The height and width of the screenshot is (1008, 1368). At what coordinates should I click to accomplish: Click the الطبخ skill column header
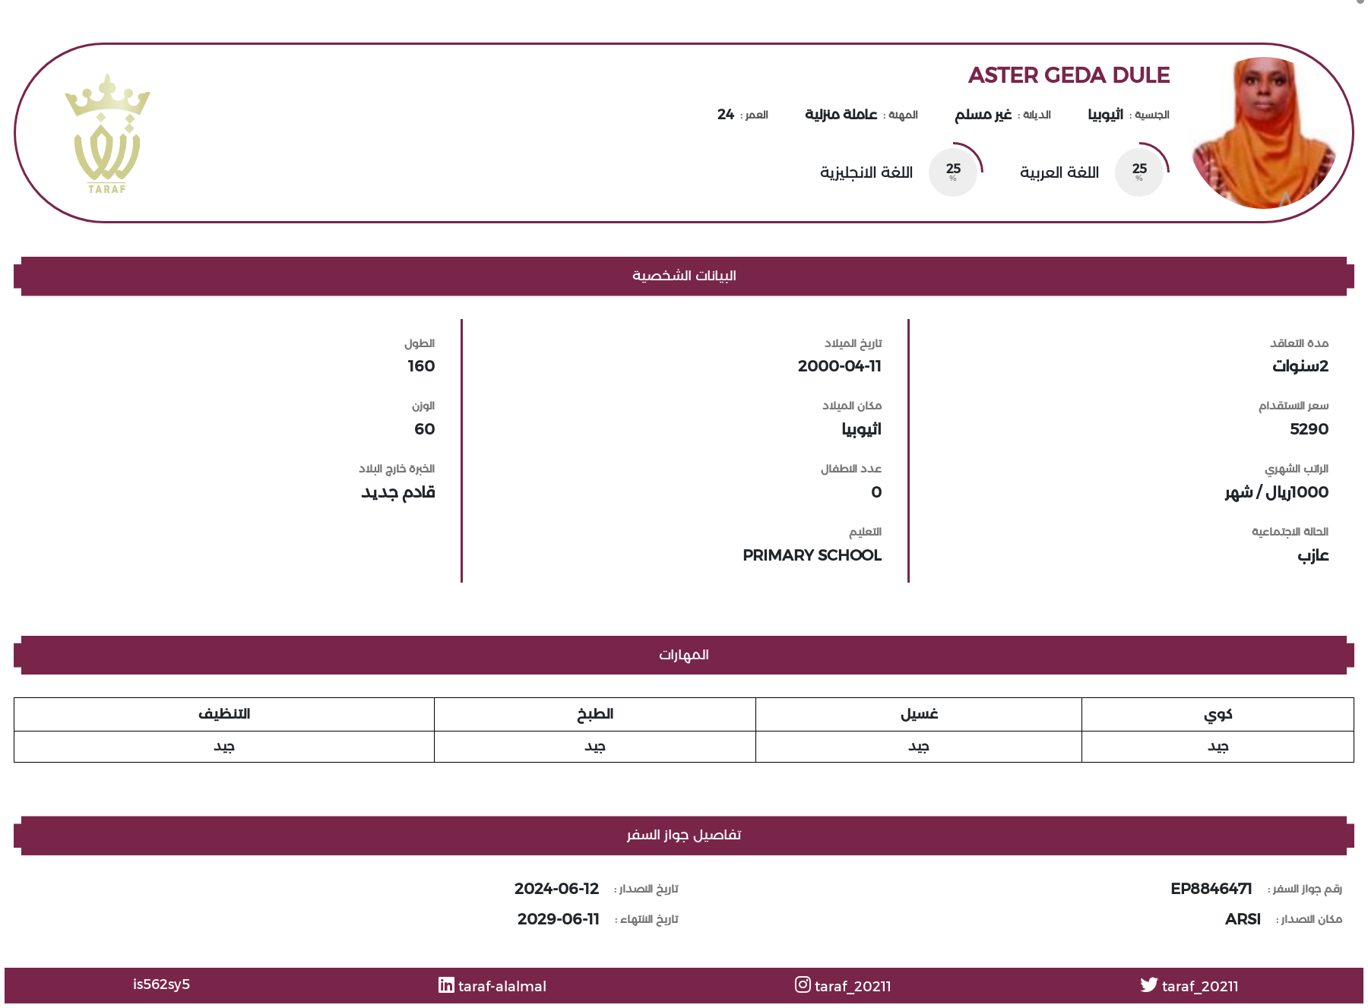click(x=595, y=714)
